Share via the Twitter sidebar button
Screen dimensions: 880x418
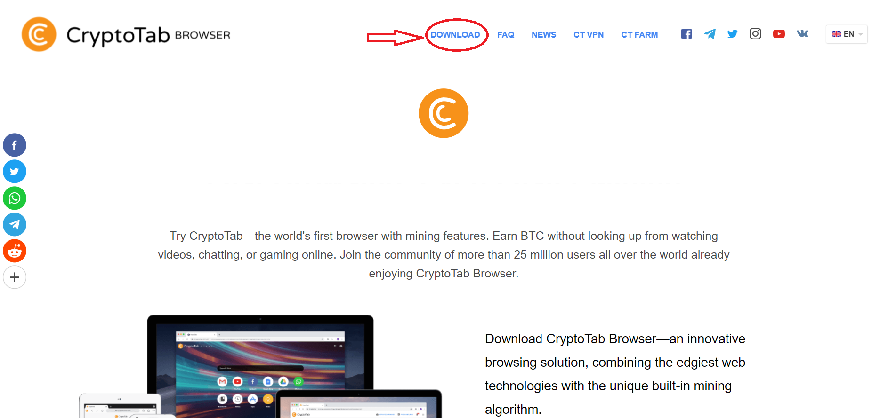pyautogui.click(x=15, y=172)
